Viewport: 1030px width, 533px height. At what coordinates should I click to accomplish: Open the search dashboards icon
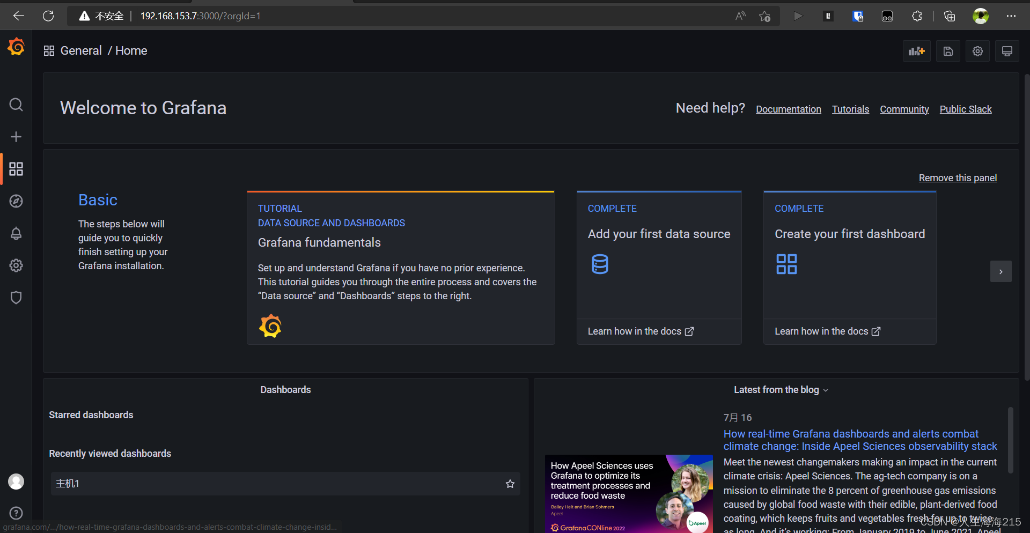coord(16,105)
